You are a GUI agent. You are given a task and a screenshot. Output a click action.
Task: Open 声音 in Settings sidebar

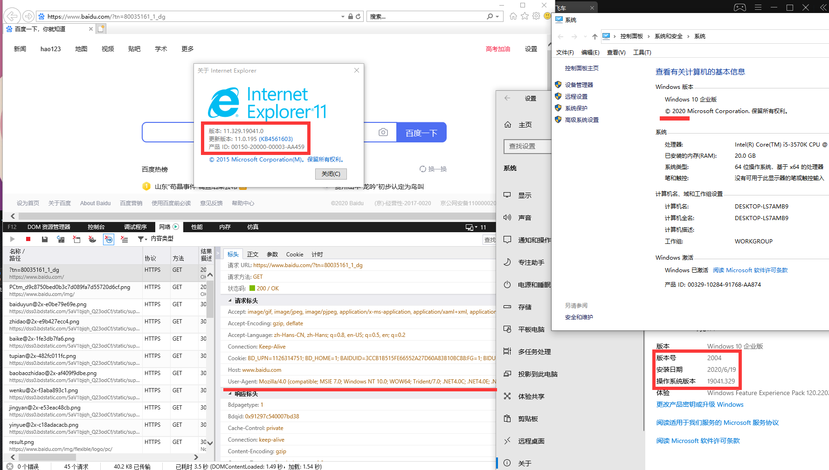point(525,218)
